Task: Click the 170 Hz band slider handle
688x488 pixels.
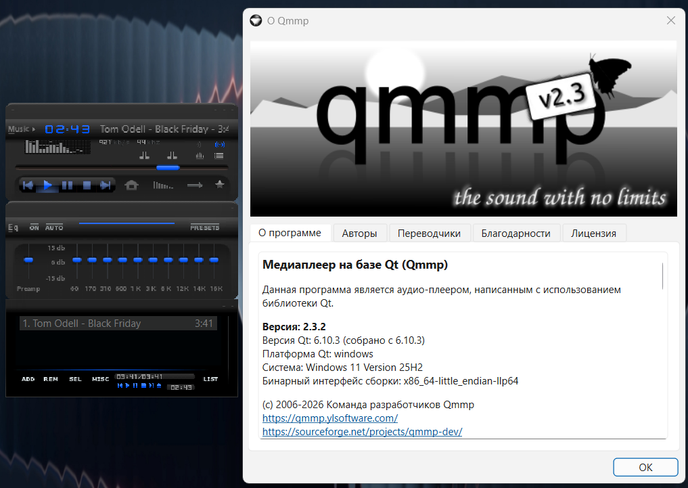Action: coord(92,260)
